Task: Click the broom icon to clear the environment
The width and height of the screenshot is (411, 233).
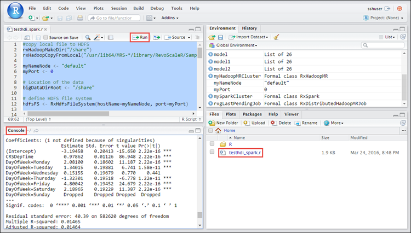Action: tap(276, 37)
